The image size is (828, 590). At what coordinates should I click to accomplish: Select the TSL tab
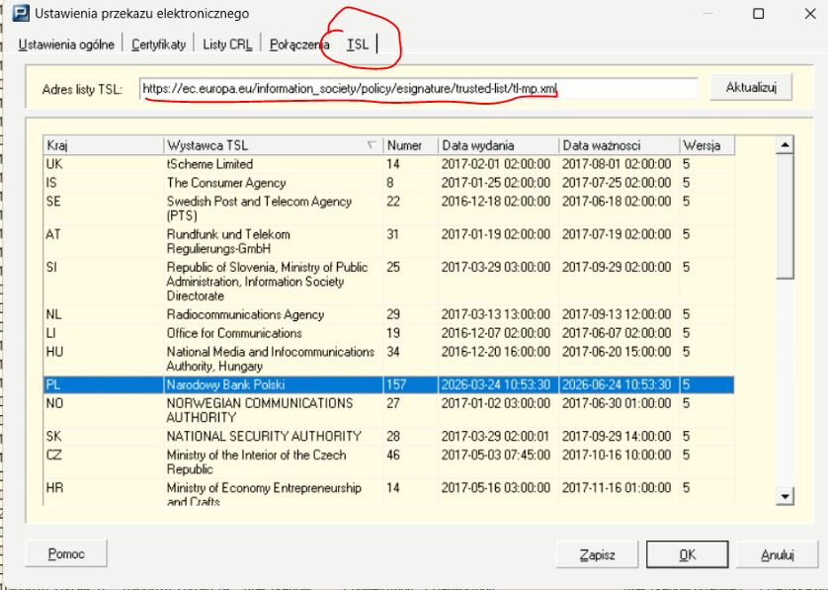[x=358, y=45]
